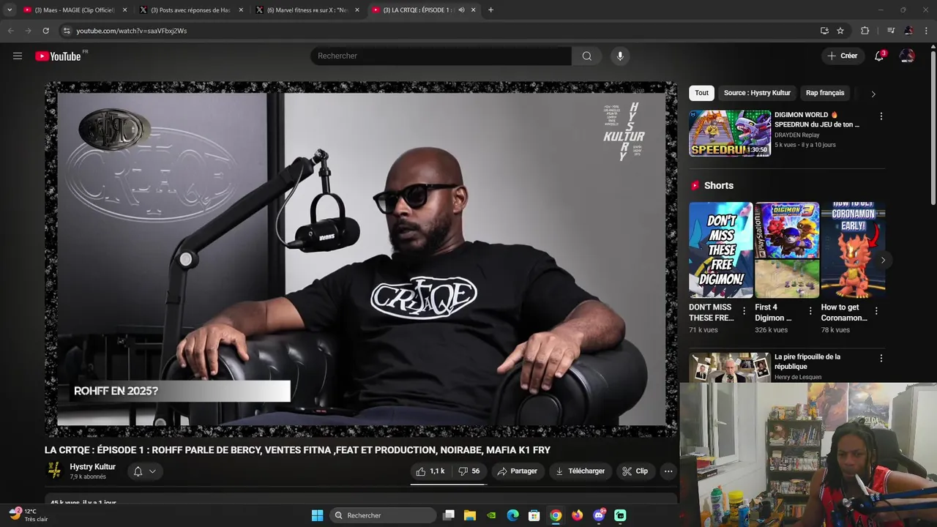Click the Windows taskbar Rechercher box
Viewport: 937px width, 527px height.
(x=384, y=515)
